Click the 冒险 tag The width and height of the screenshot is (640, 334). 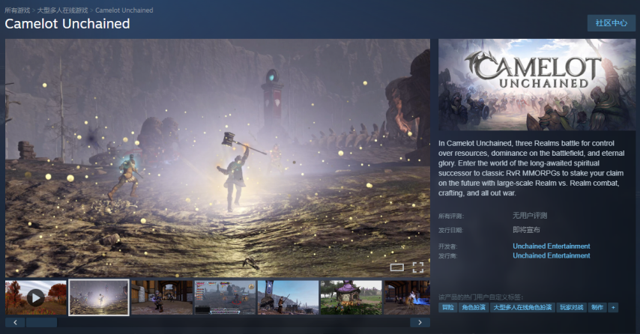click(447, 308)
